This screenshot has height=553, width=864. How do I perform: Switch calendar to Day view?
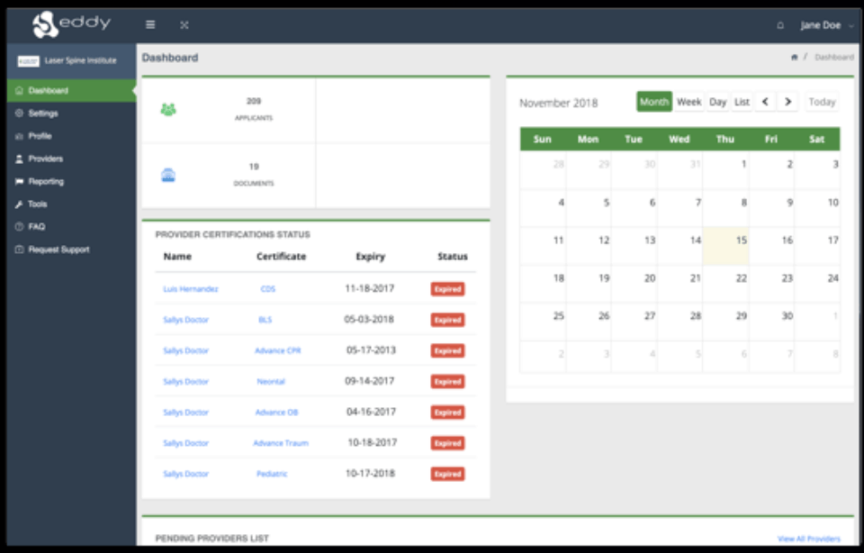point(717,102)
